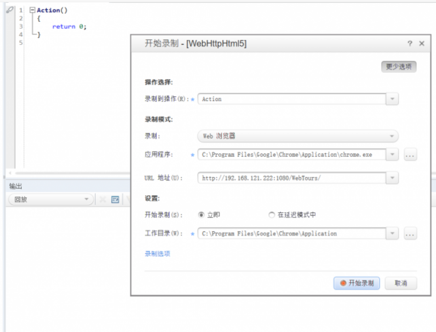Click the clear X icon in output toolbar
The height and width of the screenshot is (332, 436).
[x=103, y=200]
